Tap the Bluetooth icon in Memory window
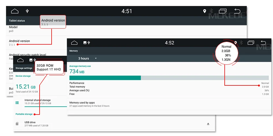Screen dimensions: 273x136 pyautogui.click(x=241, y=43)
